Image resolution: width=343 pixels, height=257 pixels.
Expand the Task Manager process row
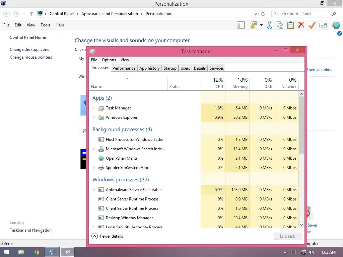pyautogui.click(x=94, y=108)
